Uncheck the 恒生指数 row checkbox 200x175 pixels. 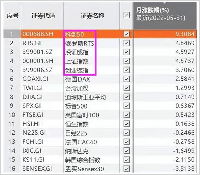127,124
